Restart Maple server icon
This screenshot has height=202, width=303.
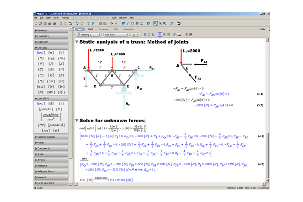[x=142, y=23]
